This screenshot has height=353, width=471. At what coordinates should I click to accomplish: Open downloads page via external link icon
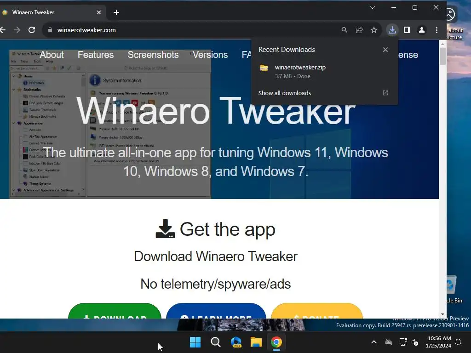[385, 93]
